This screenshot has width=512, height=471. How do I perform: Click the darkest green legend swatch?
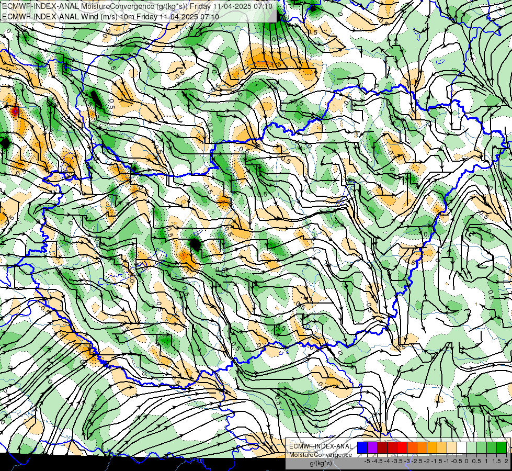[x=502, y=447]
